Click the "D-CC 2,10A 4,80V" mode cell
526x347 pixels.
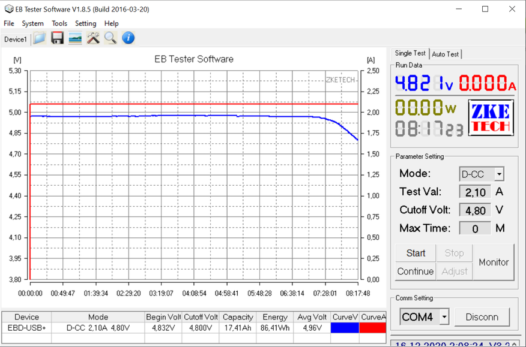pyautogui.click(x=98, y=328)
